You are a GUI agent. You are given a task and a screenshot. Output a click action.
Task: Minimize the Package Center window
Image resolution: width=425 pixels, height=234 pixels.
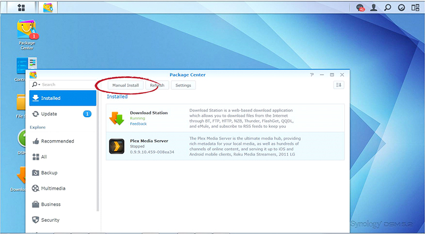click(322, 75)
